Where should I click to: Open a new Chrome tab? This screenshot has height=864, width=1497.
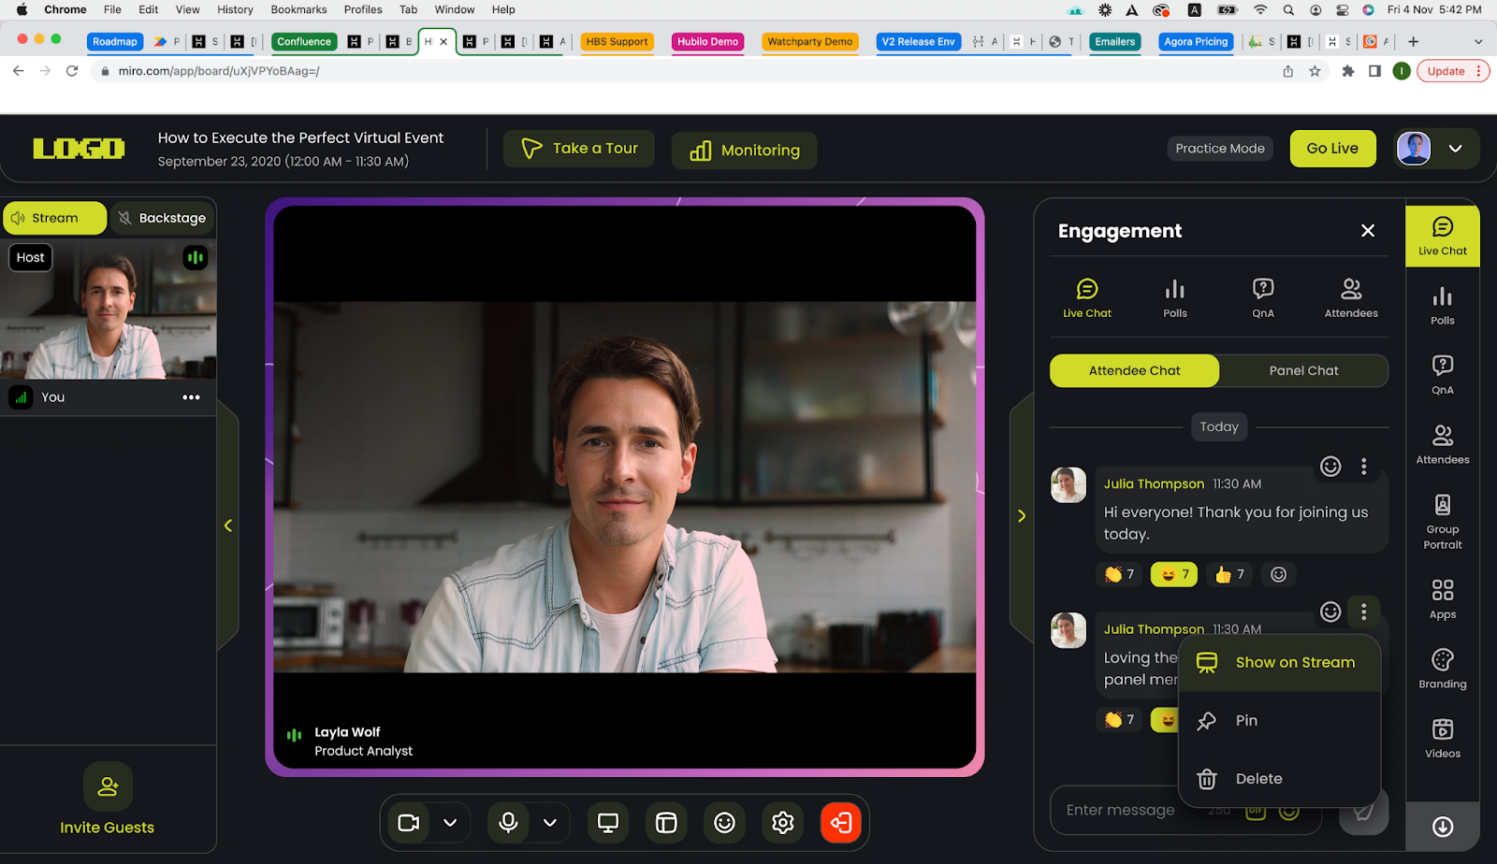click(1413, 42)
